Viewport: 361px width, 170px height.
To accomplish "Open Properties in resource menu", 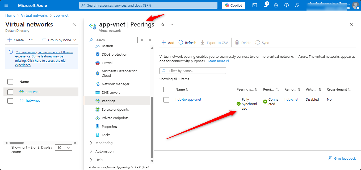I will (109, 127).
